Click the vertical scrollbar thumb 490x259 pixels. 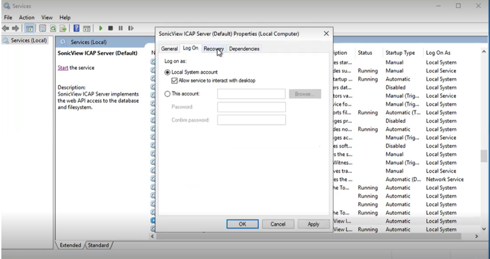[484, 156]
